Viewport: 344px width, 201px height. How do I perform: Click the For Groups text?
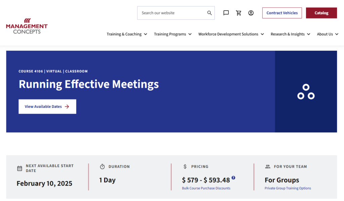tap(282, 180)
